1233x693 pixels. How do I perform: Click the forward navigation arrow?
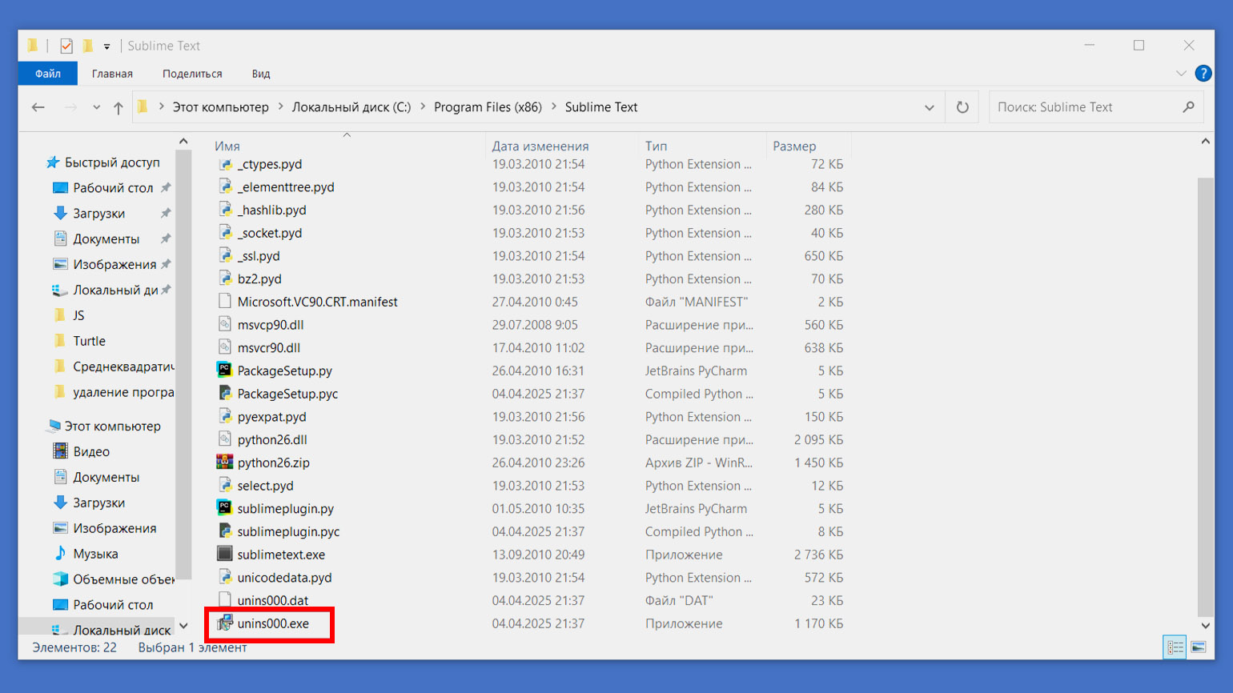[x=70, y=107]
